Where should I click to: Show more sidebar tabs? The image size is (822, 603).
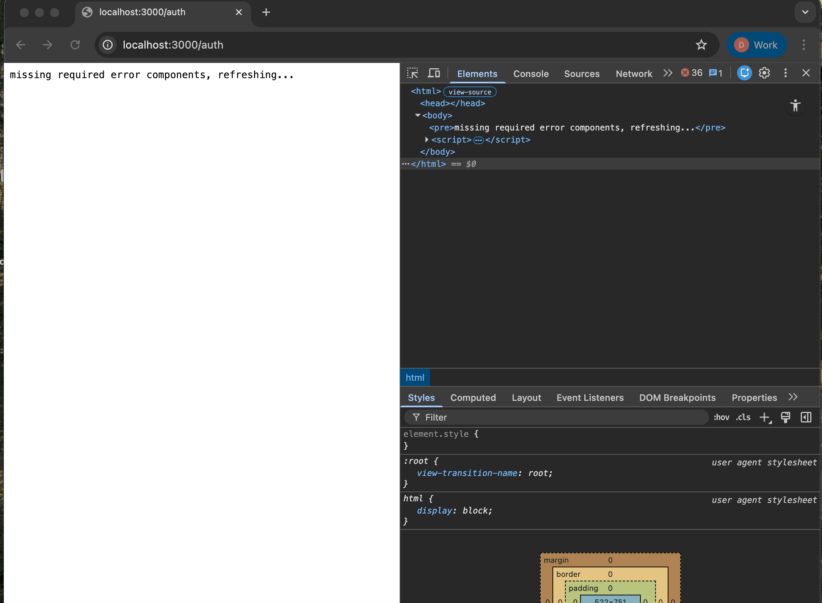coord(793,397)
